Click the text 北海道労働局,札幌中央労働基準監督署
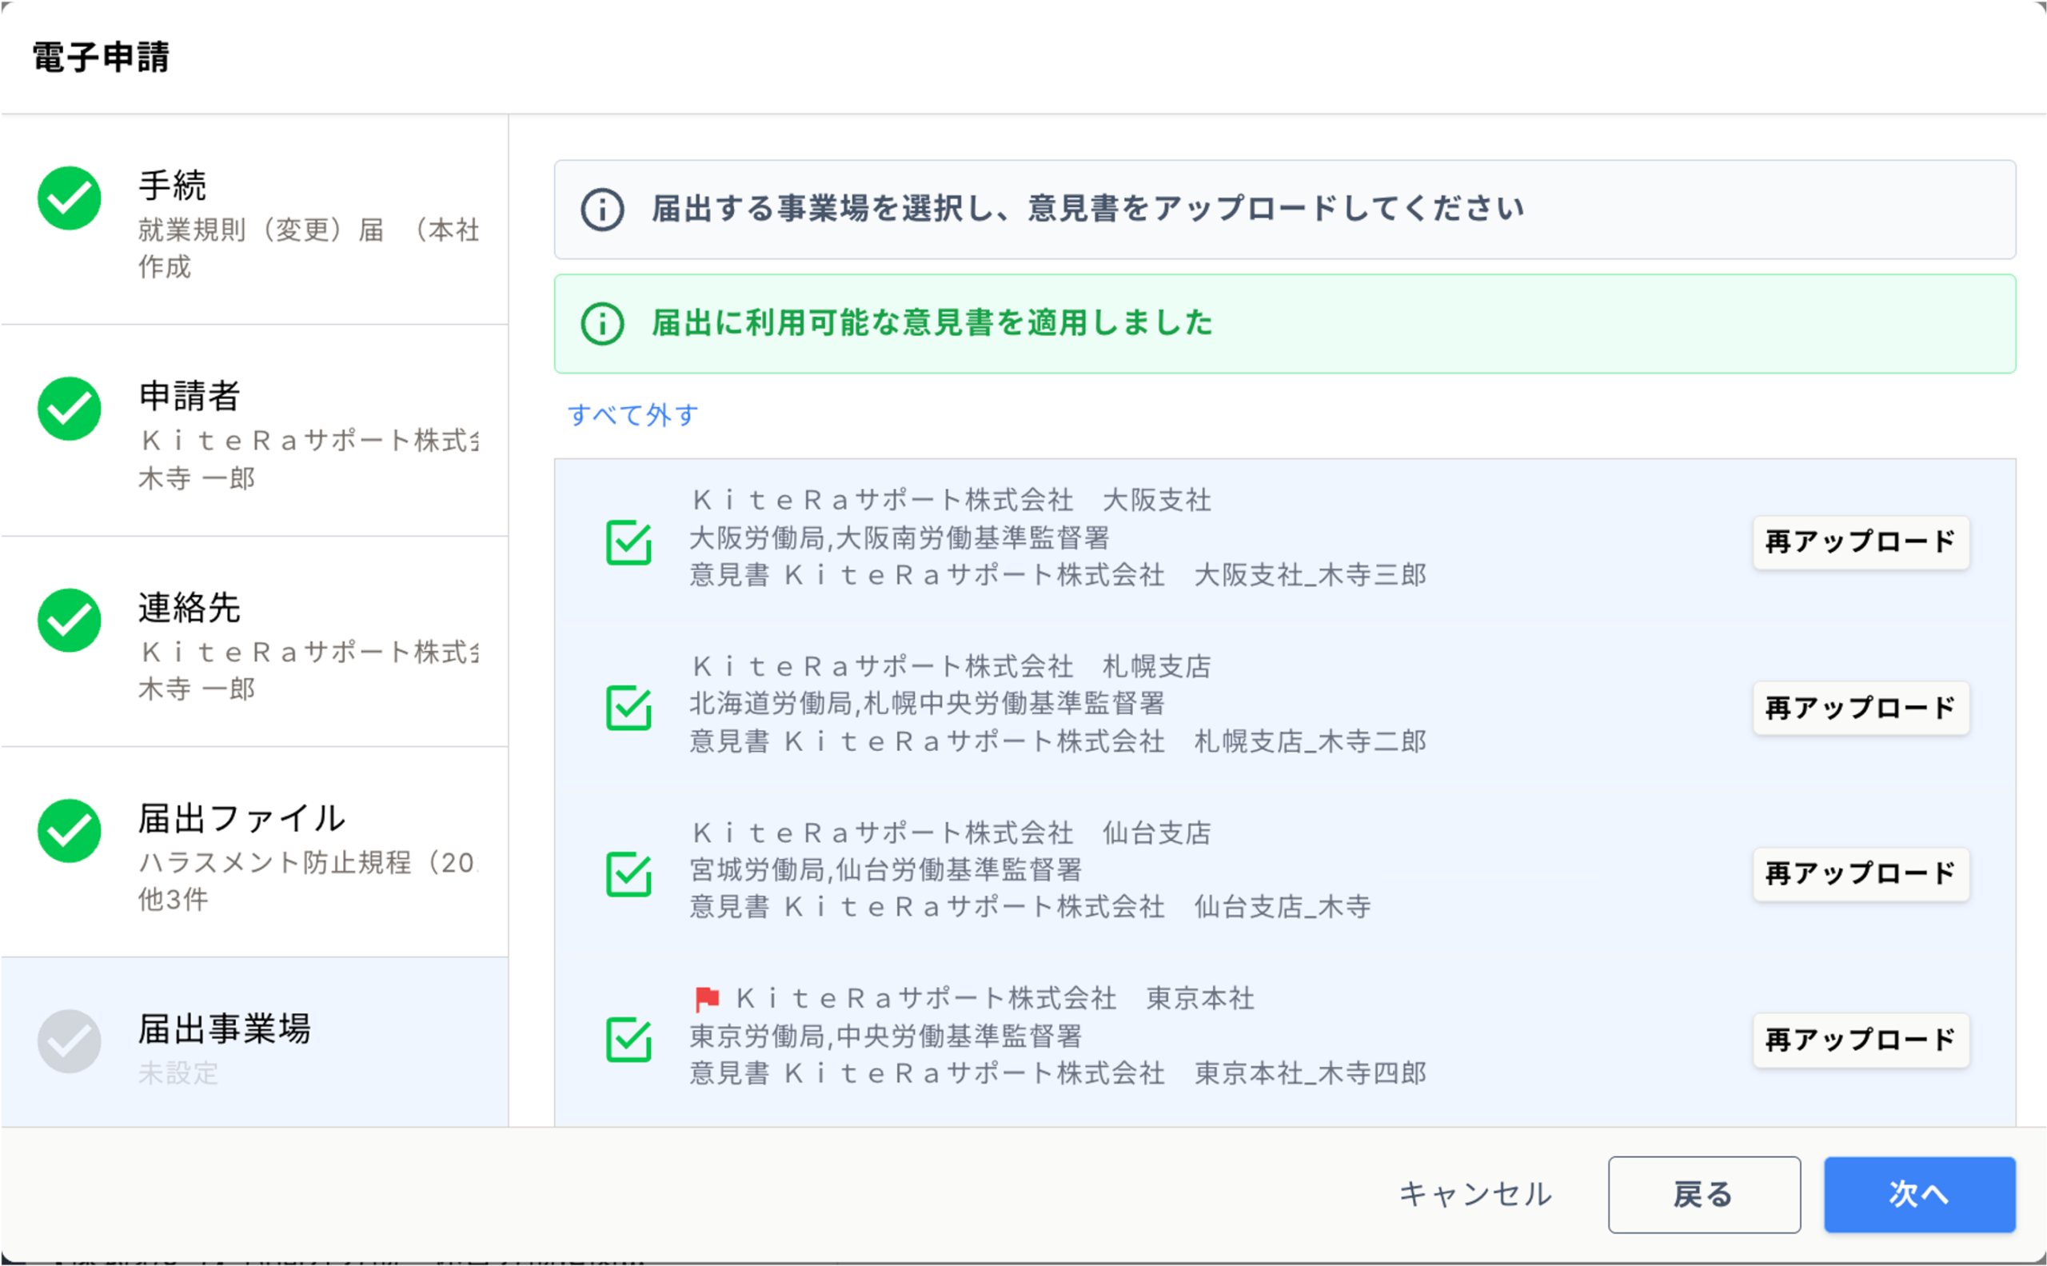Viewport: 2047px width, 1266px height. coord(927,703)
